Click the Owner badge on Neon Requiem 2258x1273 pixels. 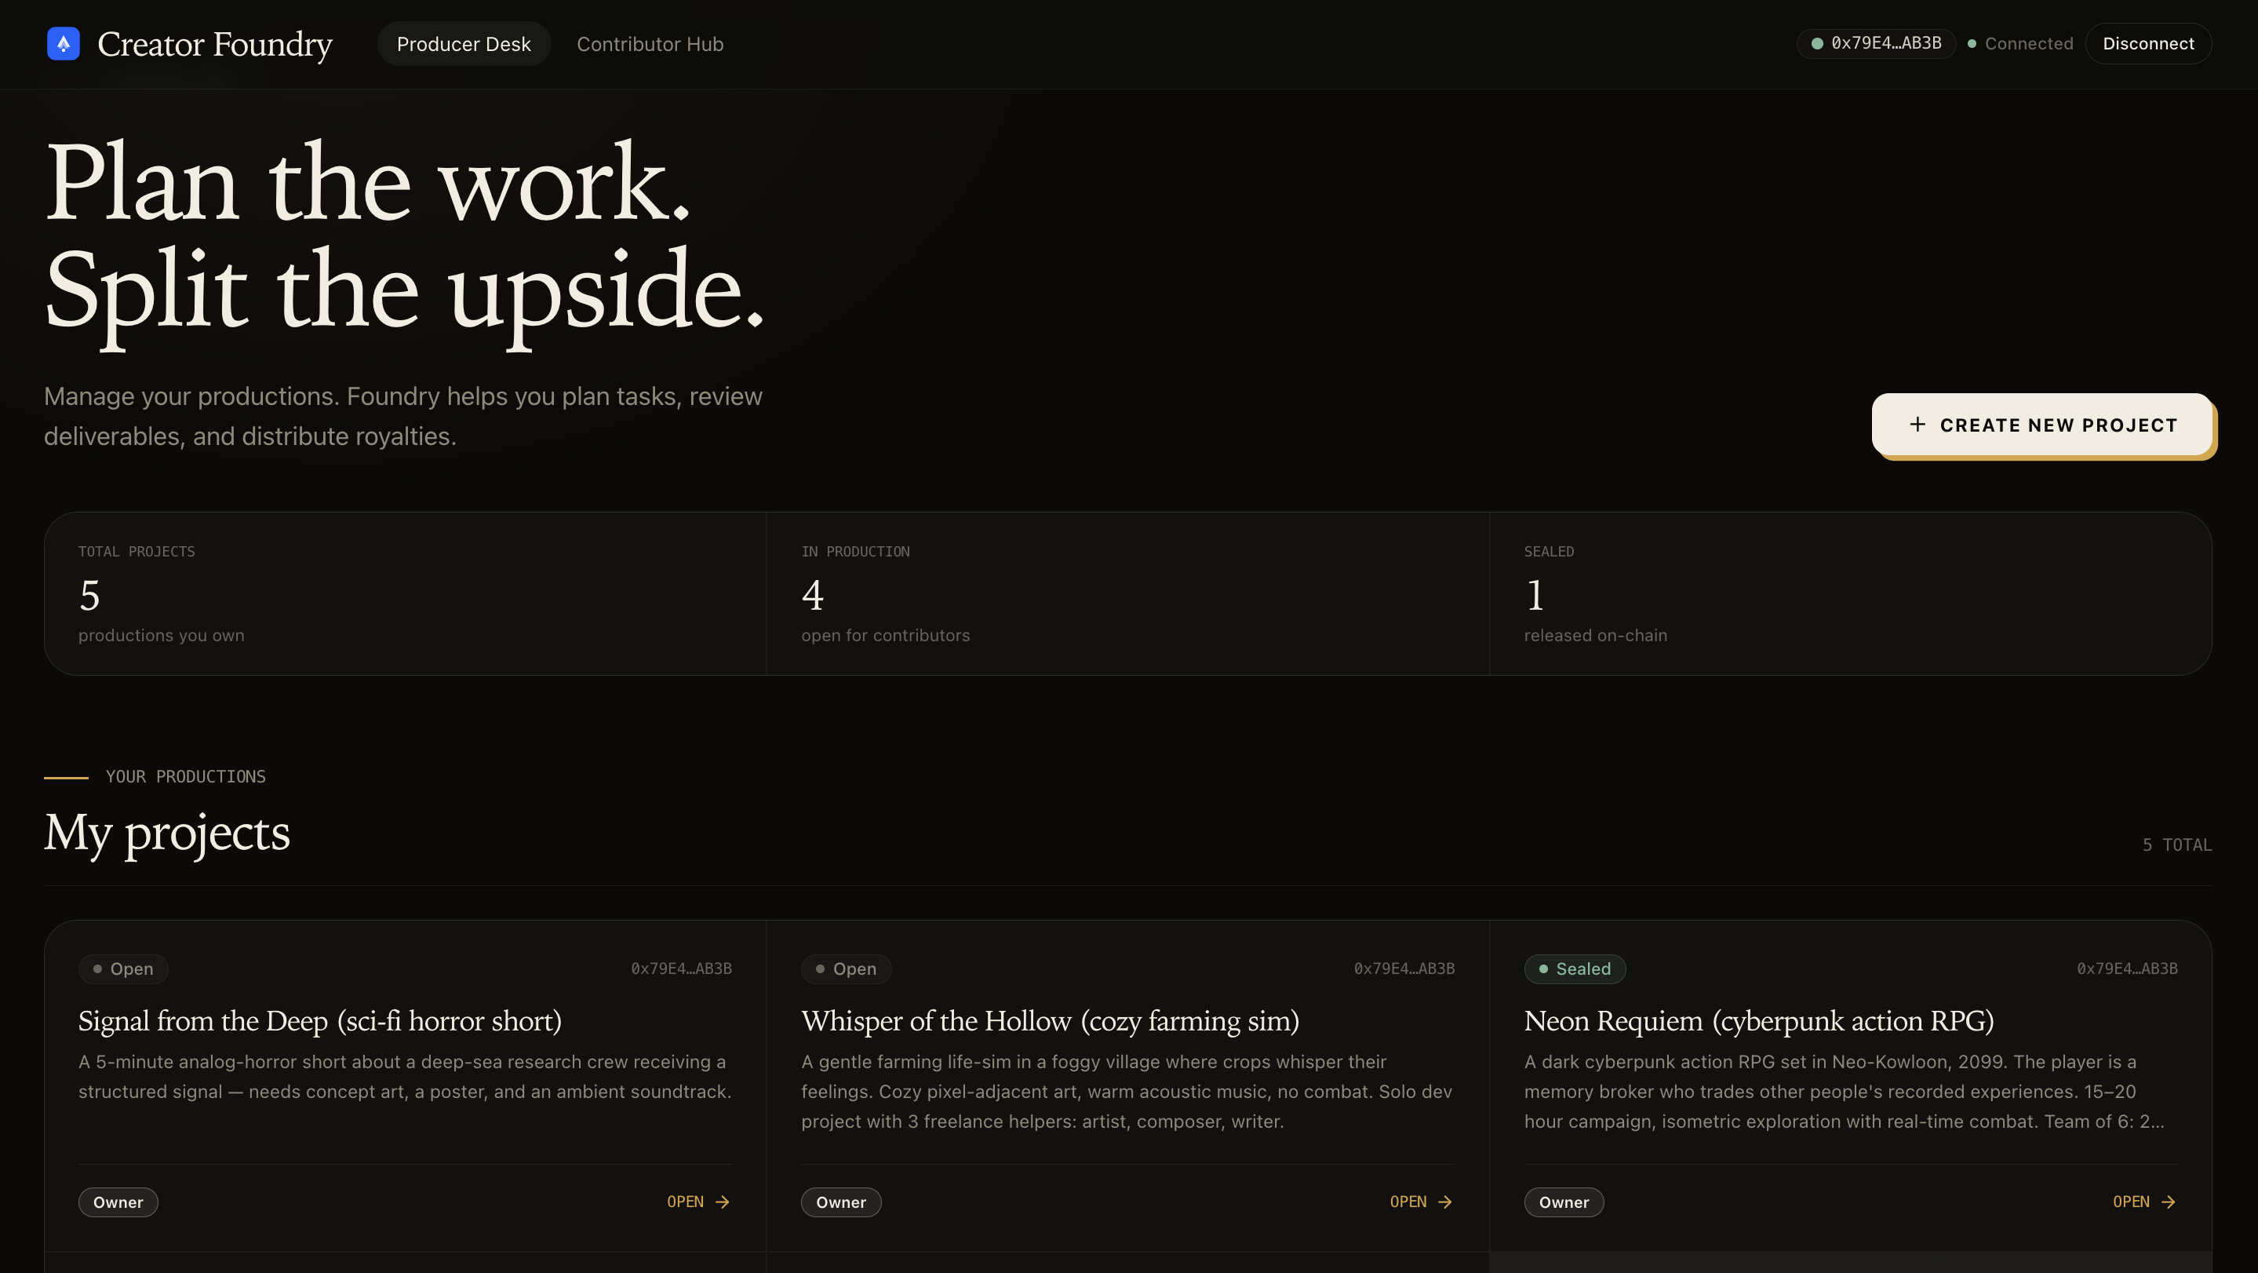1564,1202
